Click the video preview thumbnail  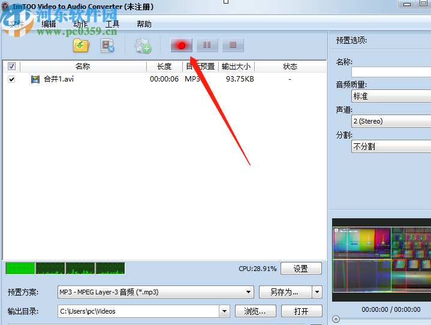[382, 260]
